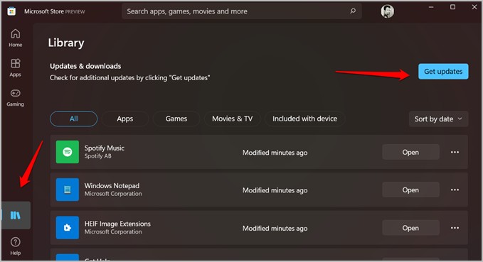Image resolution: width=483 pixels, height=262 pixels.
Task: Open the Library icon in sidebar
Action: pos(16,215)
